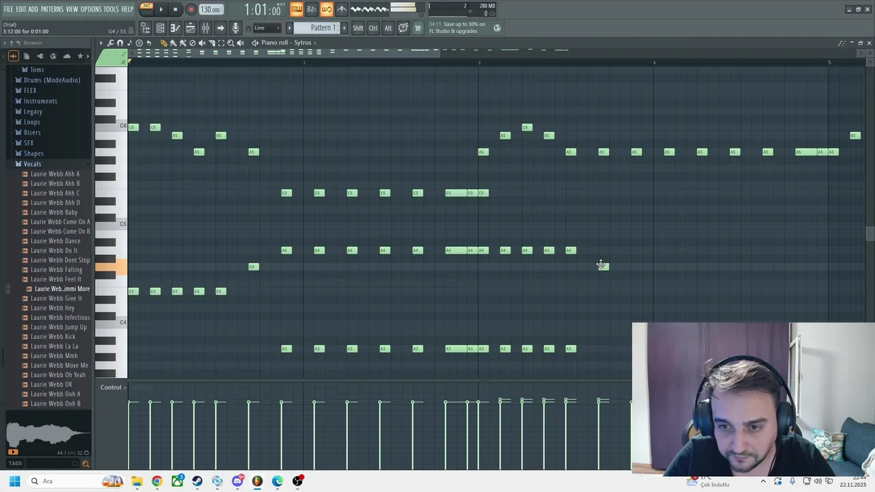The image size is (875, 492).
Task: Click the browser search magnifier button
Action: tap(85, 464)
